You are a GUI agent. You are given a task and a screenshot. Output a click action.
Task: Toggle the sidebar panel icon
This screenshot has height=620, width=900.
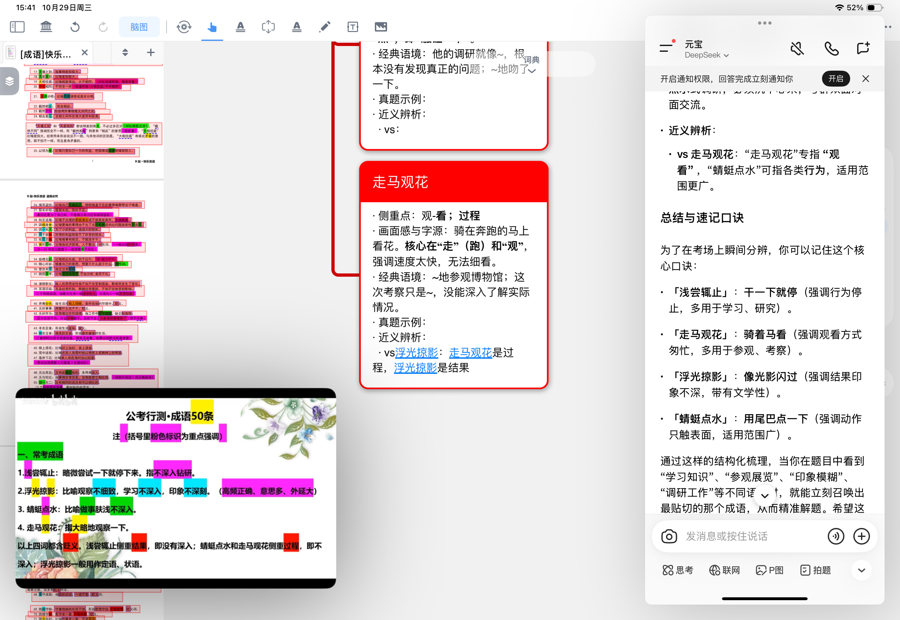(x=17, y=27)
